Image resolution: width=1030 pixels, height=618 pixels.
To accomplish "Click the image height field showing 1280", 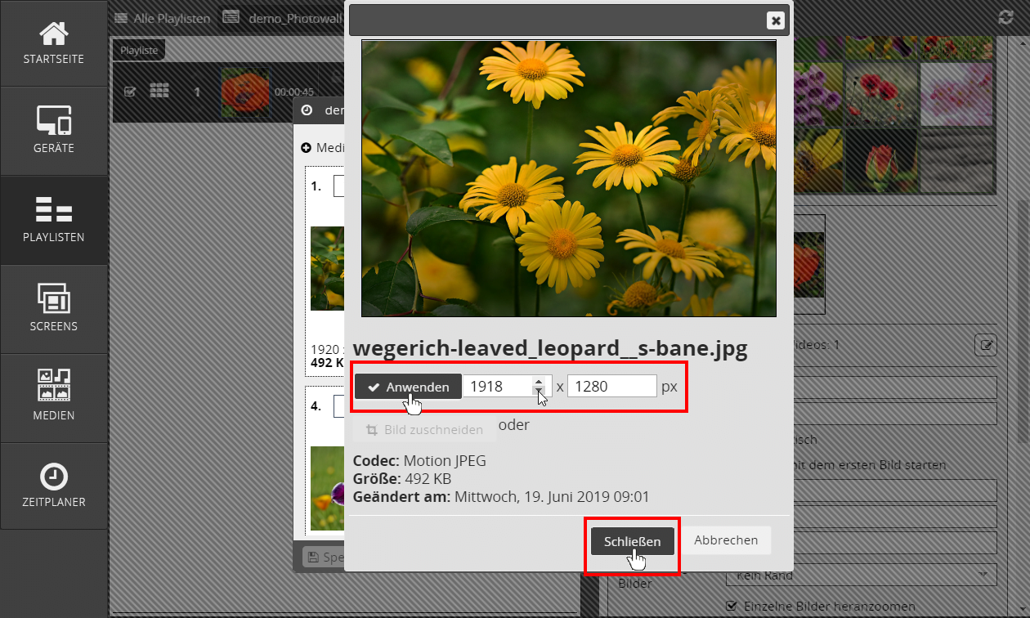I will [x=611, y=387].
